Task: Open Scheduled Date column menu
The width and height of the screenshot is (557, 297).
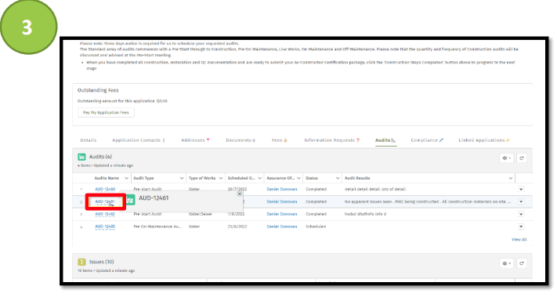Action: (x=259, y=178)
